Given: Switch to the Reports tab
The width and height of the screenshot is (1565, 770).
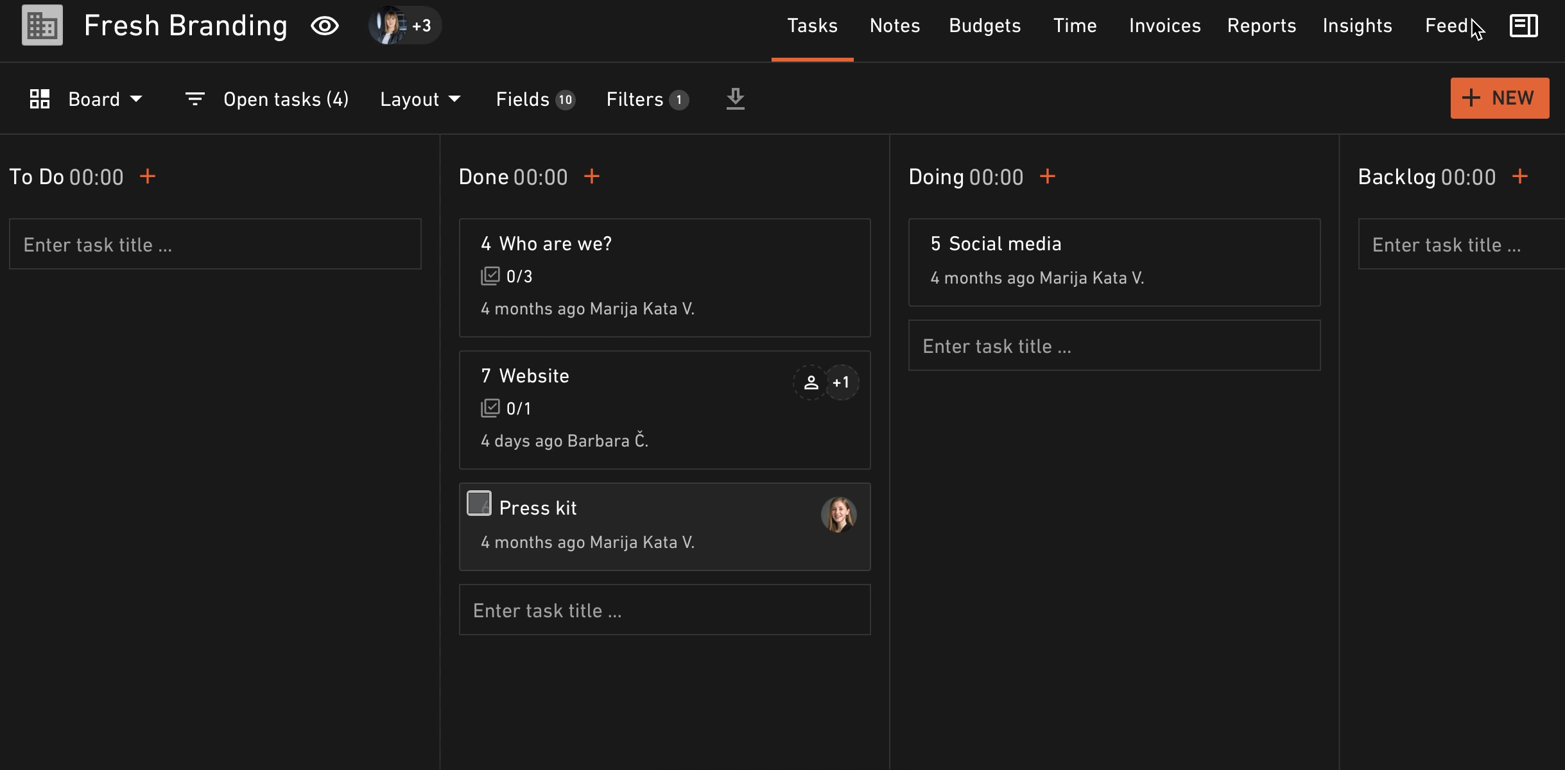Looking at the screenshot, I should pos(1261,26).
